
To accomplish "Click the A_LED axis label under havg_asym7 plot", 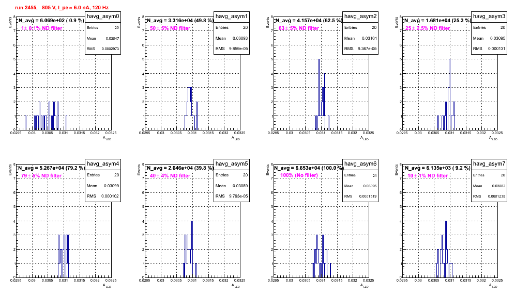I will tap(493, 286).
